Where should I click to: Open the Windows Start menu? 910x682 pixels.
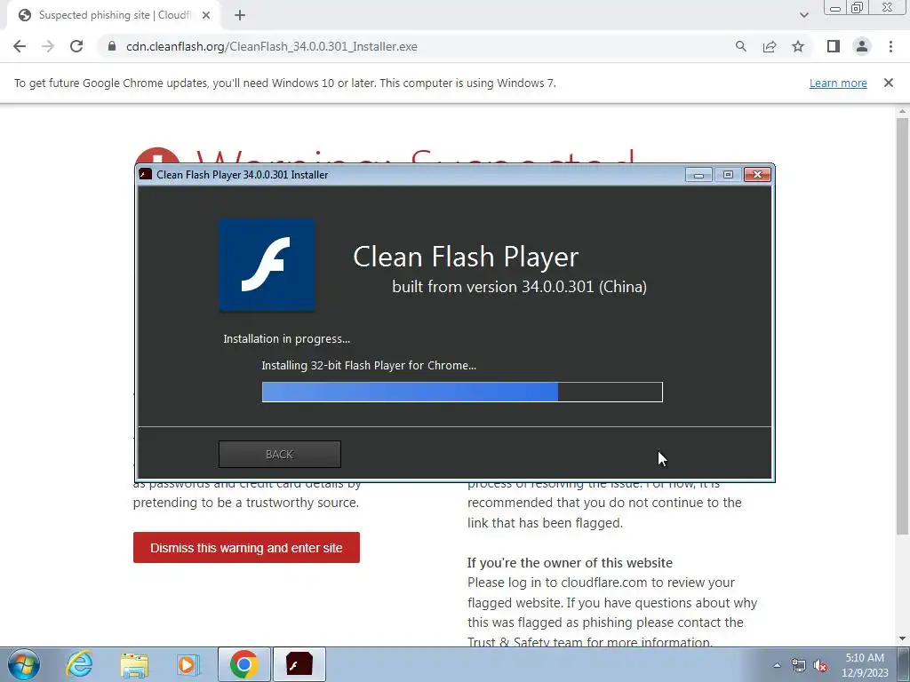pos(24,664)
